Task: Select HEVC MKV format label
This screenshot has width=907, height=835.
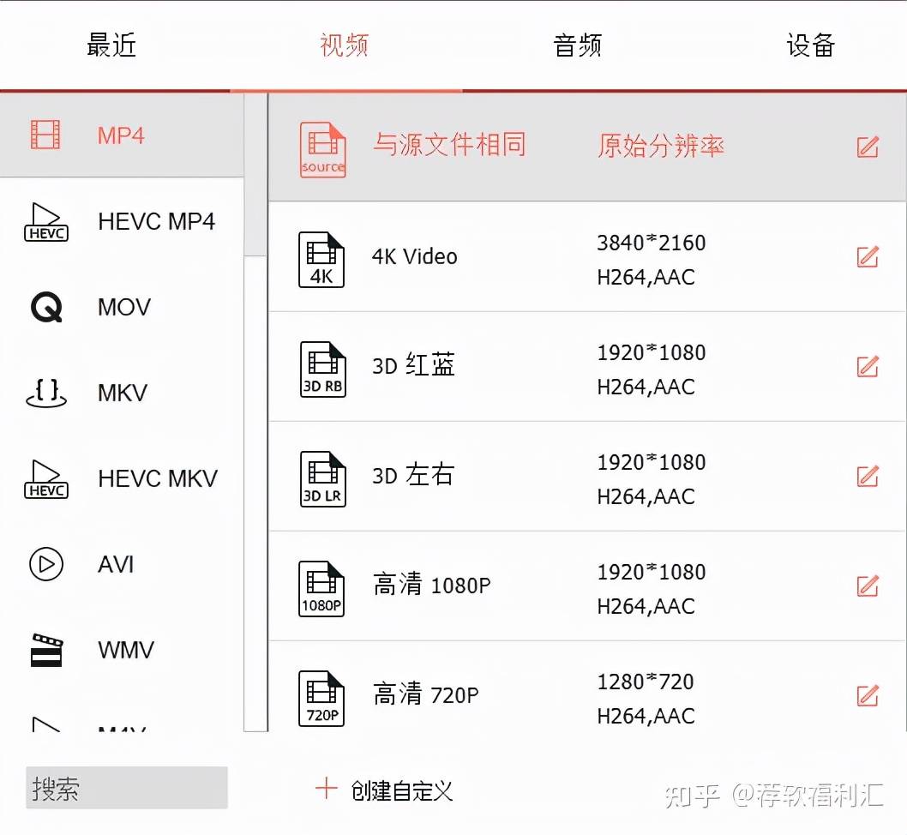Action: point(158,478)
